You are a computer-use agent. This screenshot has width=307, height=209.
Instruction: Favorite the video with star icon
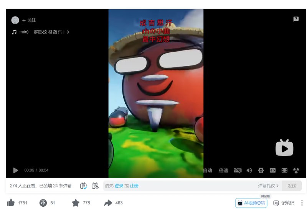(x=76, y=203)
